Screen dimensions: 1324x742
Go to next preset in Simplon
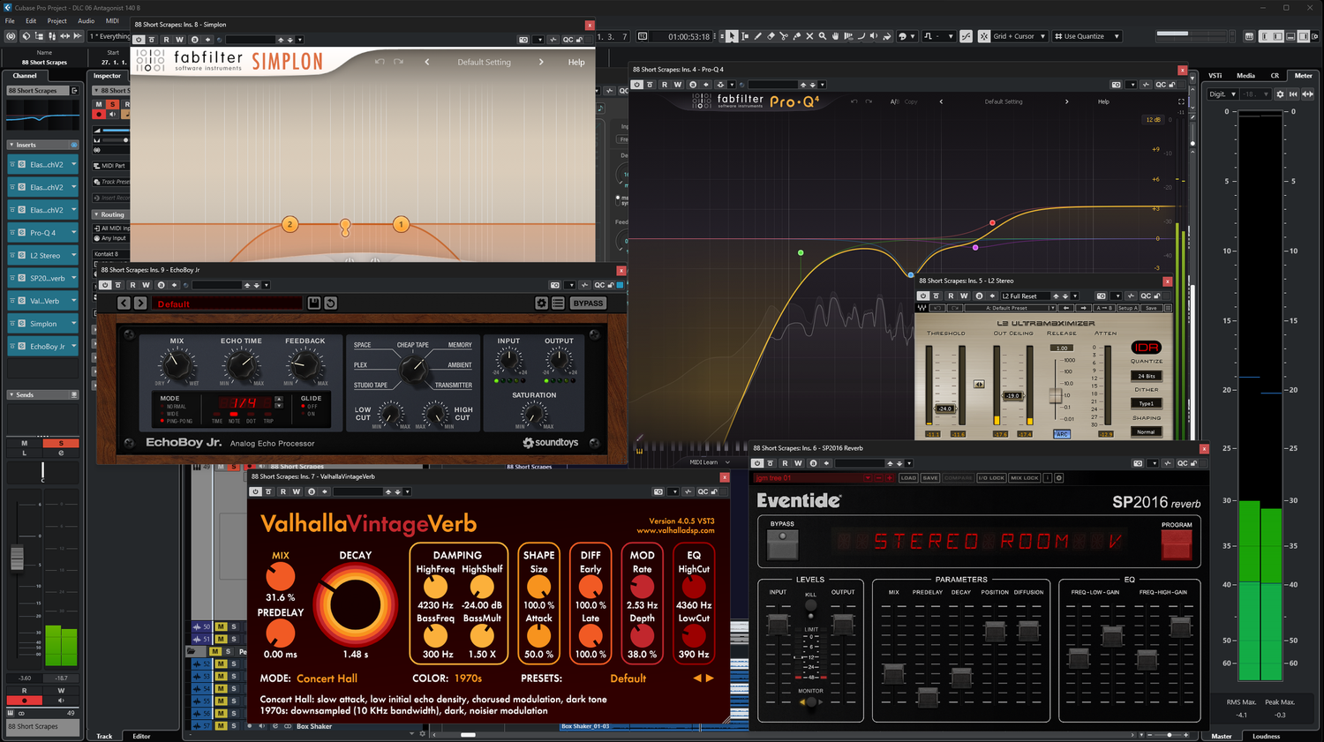[541, 62]
